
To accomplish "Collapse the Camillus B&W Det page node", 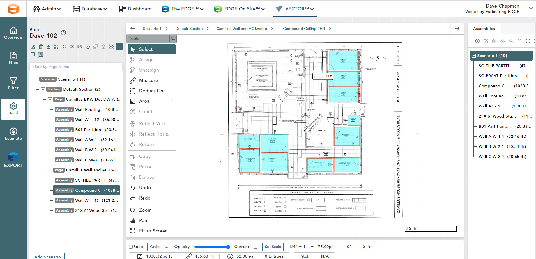I will click(50, 99).
